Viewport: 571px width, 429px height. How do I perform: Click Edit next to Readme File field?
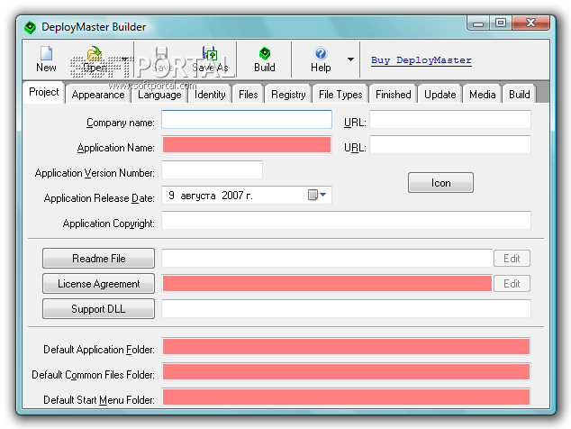[x=512, y=259]
